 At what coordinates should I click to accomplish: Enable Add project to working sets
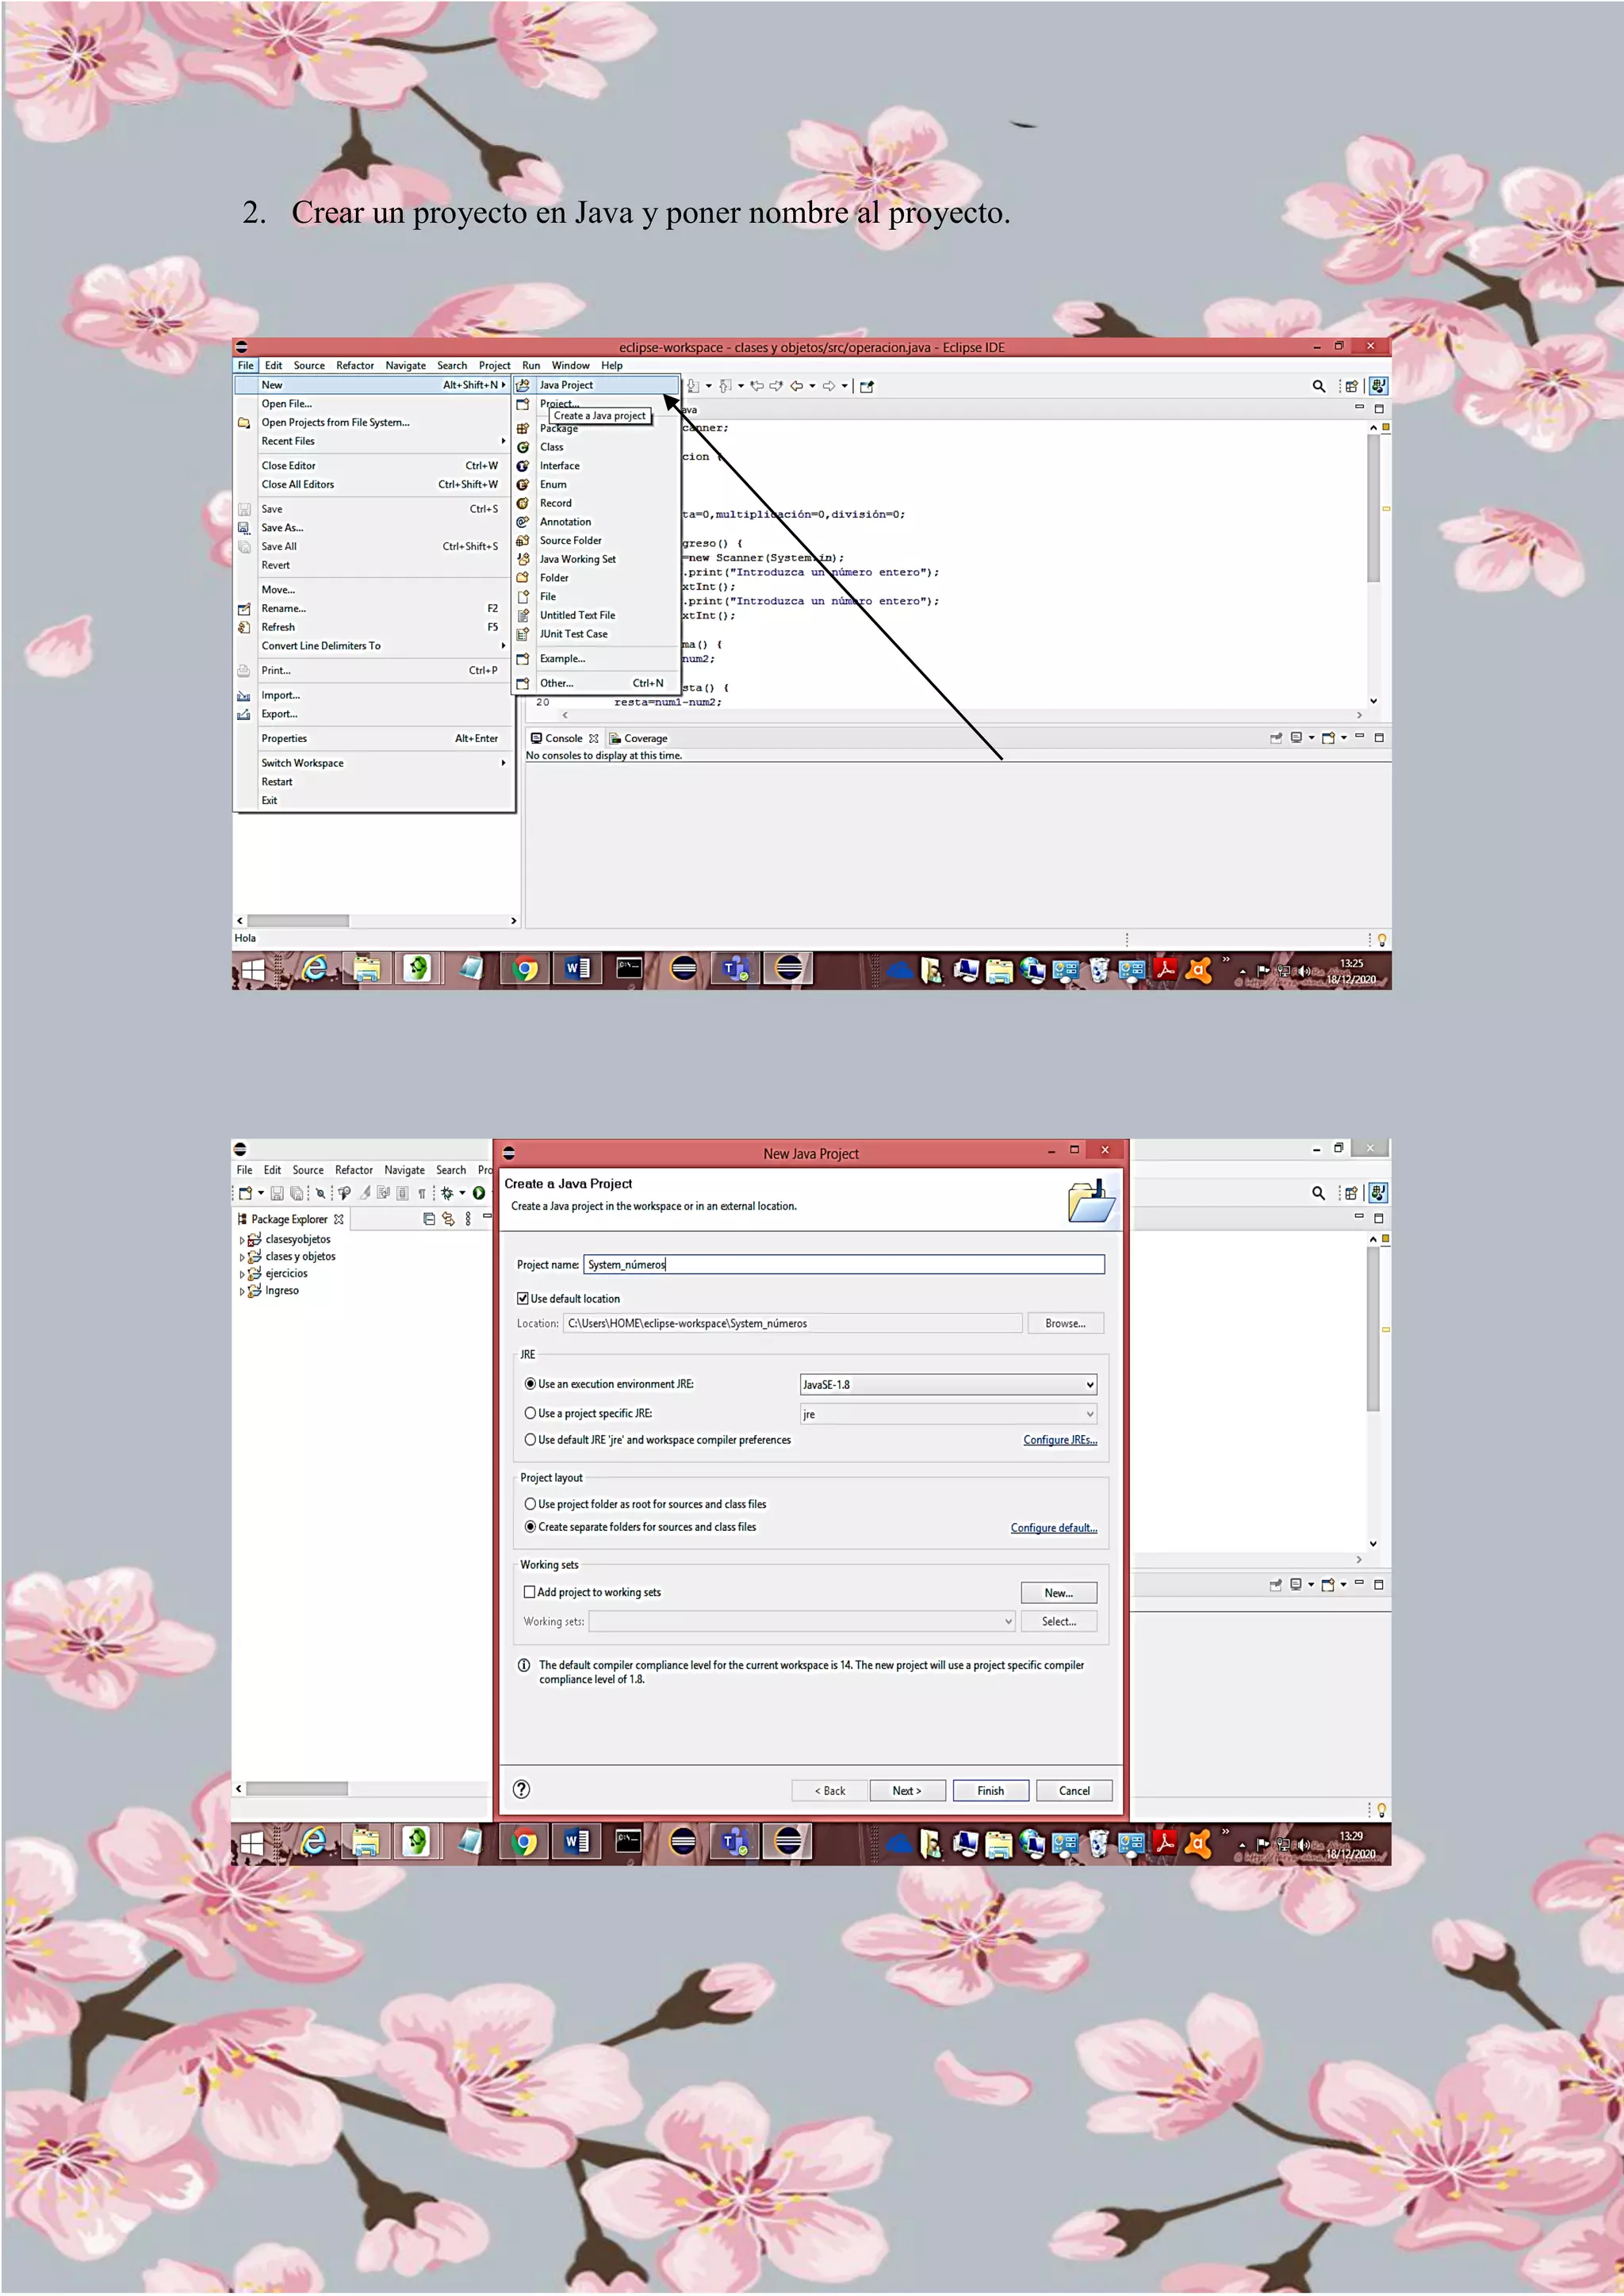[530, 1592]
